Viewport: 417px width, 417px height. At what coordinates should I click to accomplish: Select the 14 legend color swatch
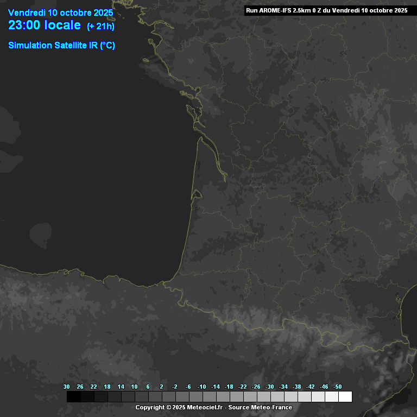tap(128, 397)
